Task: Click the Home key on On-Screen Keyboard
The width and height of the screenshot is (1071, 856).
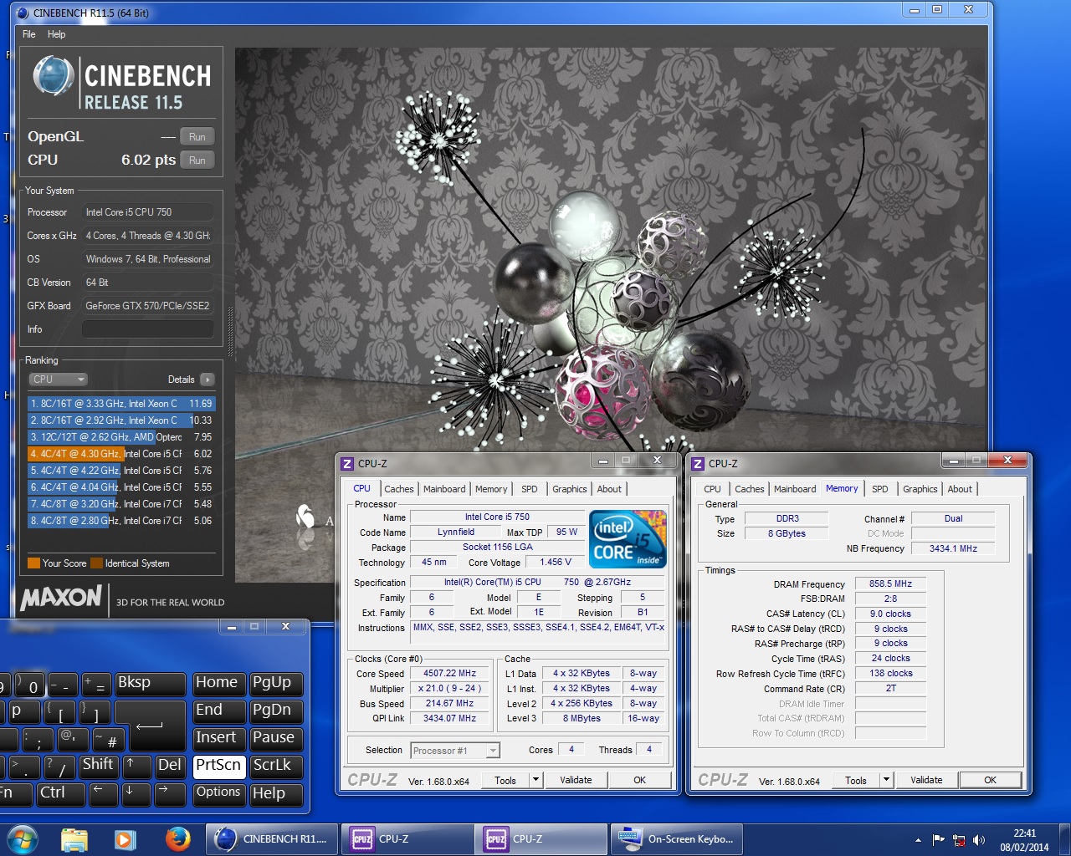Action: pyautogui.click(x=218, y=683)
